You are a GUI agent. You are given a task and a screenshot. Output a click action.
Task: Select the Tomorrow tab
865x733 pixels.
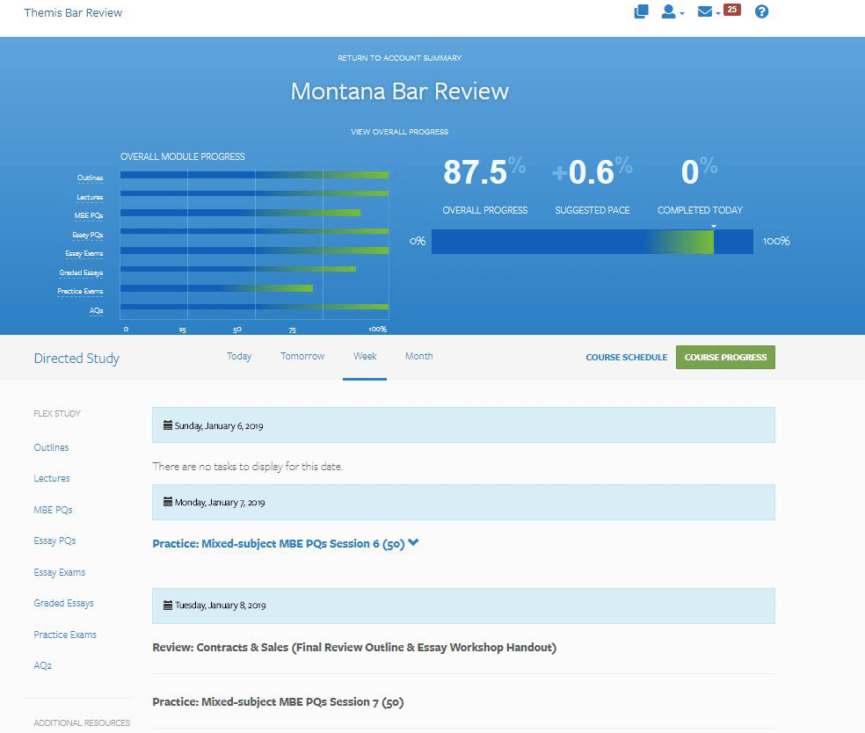[x=302, y=357]
